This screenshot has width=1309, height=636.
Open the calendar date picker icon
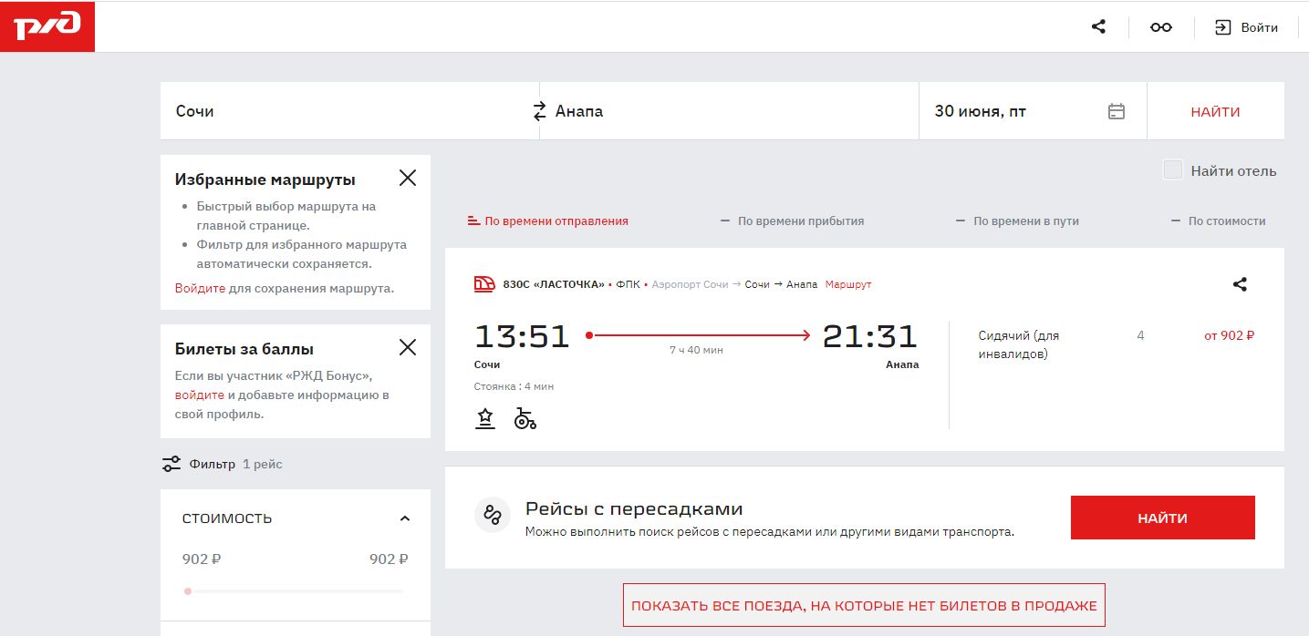point(1116,111)
